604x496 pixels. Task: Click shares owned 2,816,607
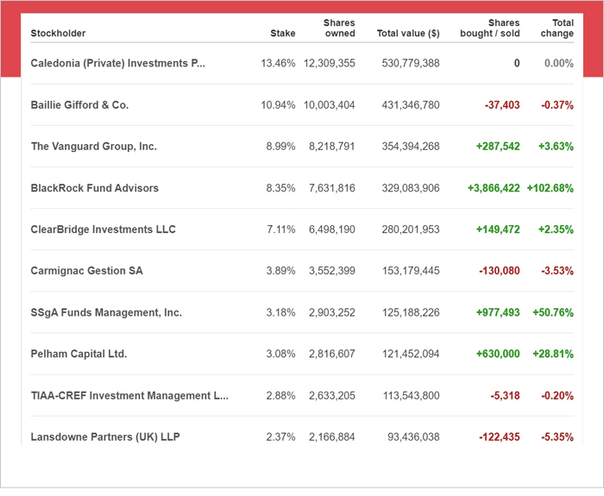332,355
